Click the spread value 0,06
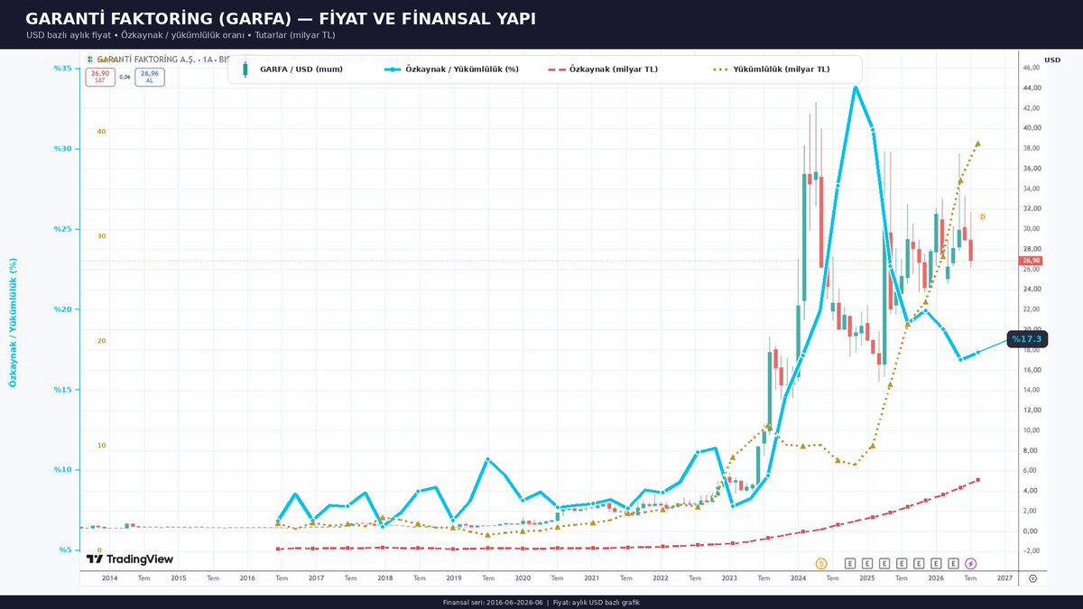 pyautogui.click(x=125, y=77)
